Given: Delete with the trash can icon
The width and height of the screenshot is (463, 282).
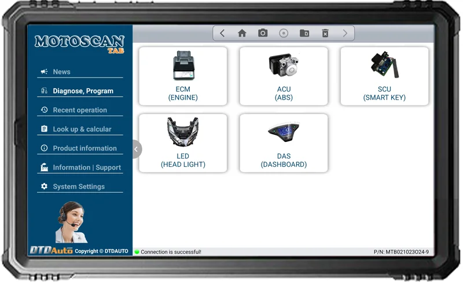Looking at the screenshot, I should 325,33.
